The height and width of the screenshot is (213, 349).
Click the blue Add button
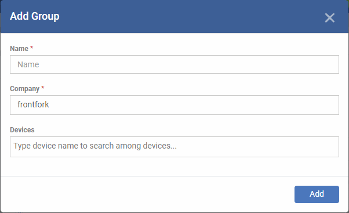[317, 194]
